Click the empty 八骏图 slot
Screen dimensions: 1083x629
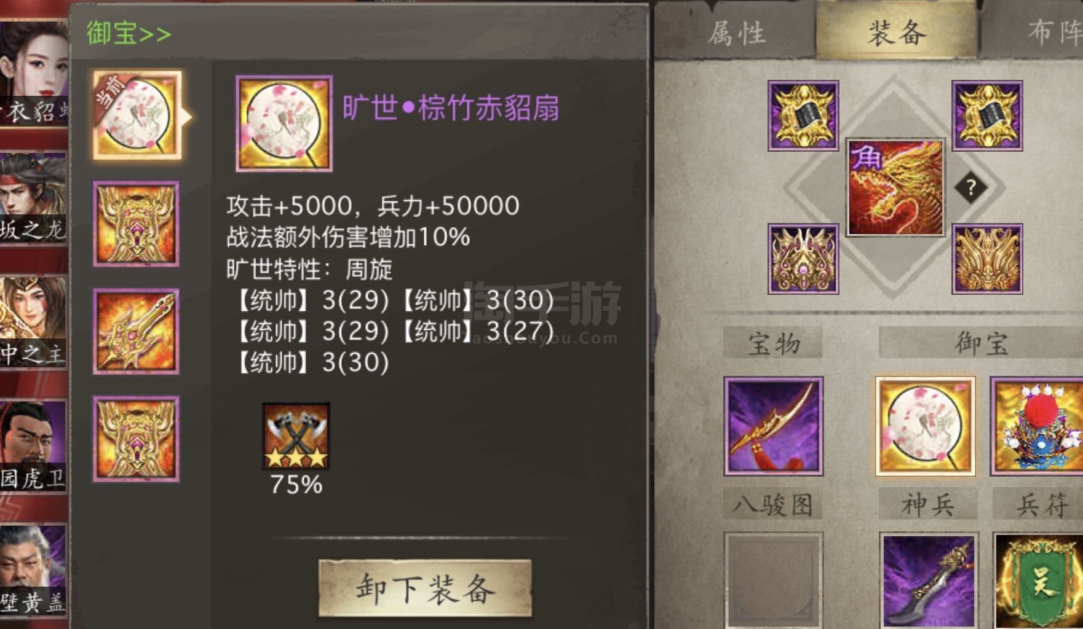774,580
